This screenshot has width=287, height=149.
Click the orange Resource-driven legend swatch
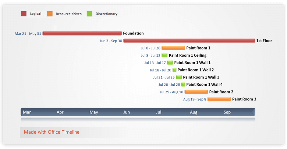(50, 14)
